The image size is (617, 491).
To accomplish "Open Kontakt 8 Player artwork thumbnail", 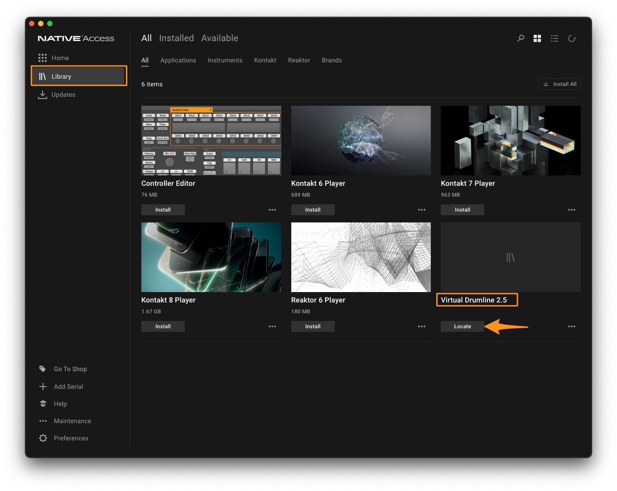I will coord(211,257).
